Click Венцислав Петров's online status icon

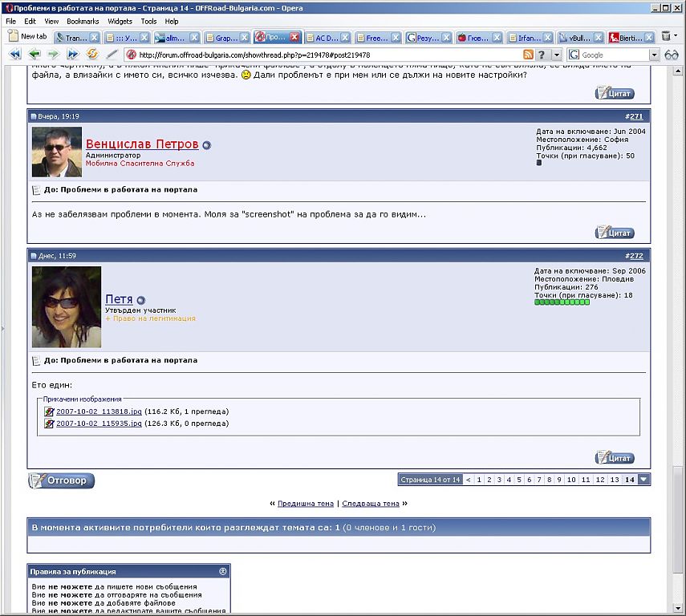[x=206, y=145]
